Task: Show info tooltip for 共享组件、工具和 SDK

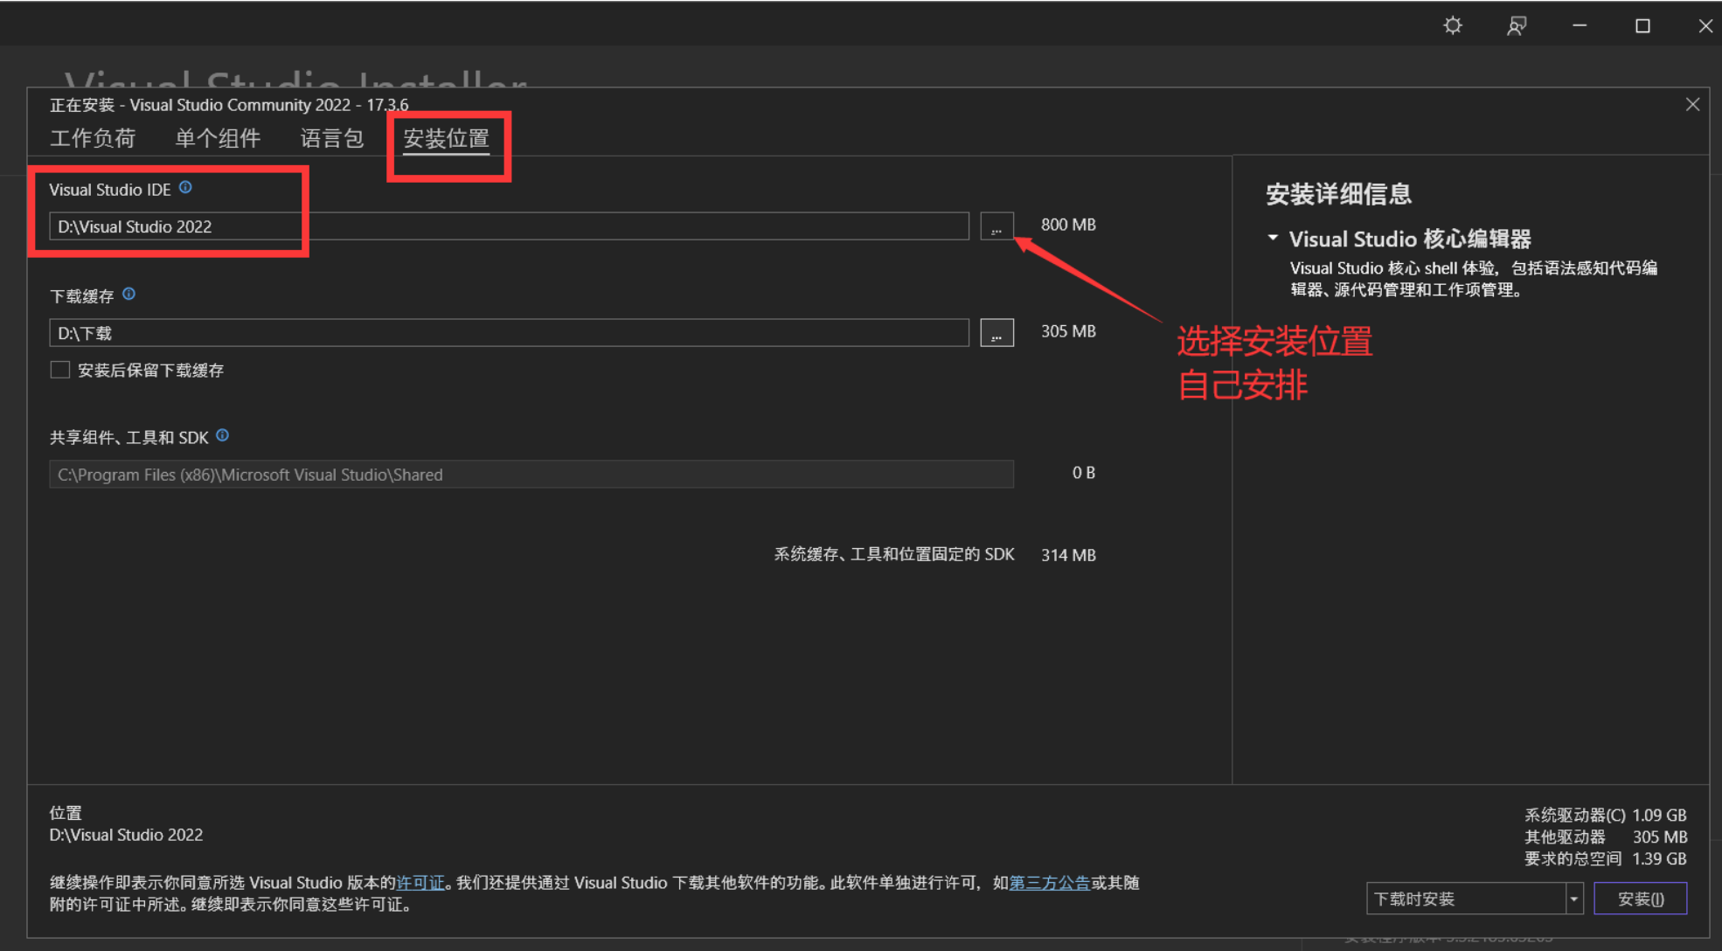Action: click(222, 435)
